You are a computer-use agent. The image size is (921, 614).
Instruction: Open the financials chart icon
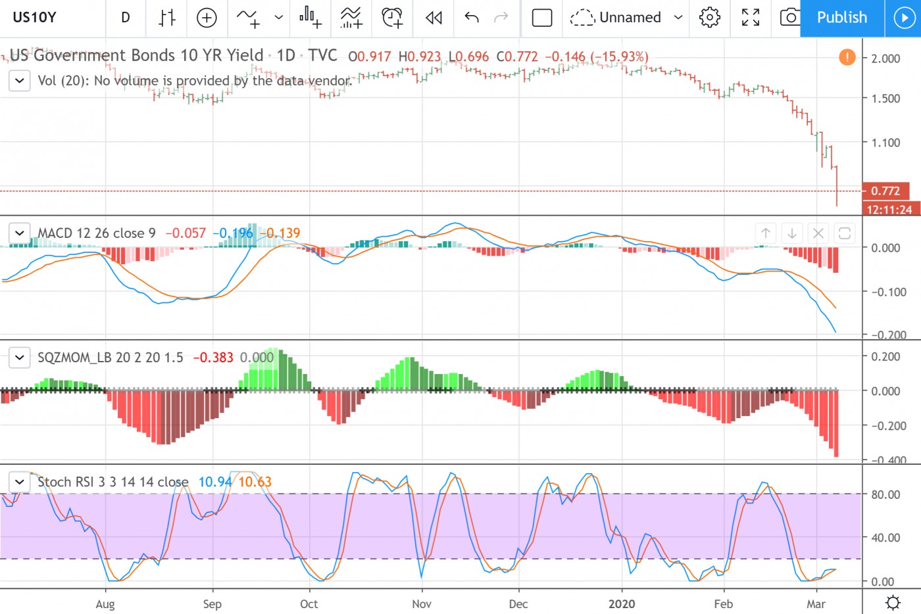pos(311,18)
